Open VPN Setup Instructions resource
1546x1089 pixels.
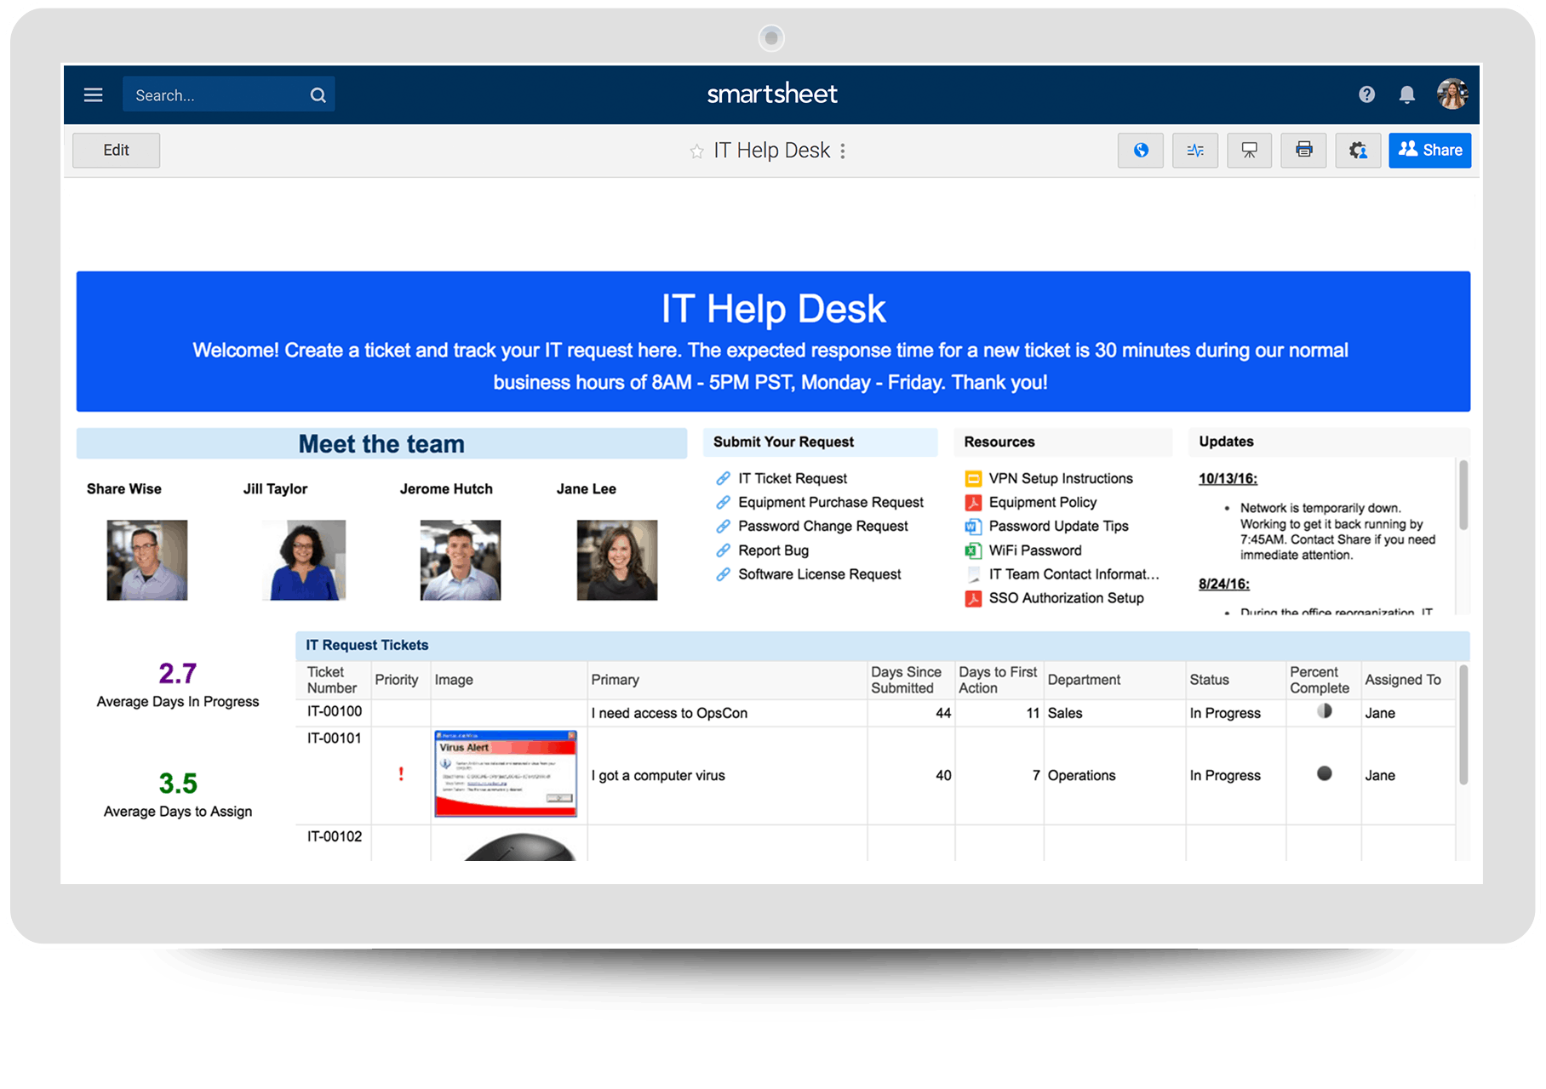(x=1060, y=478)
